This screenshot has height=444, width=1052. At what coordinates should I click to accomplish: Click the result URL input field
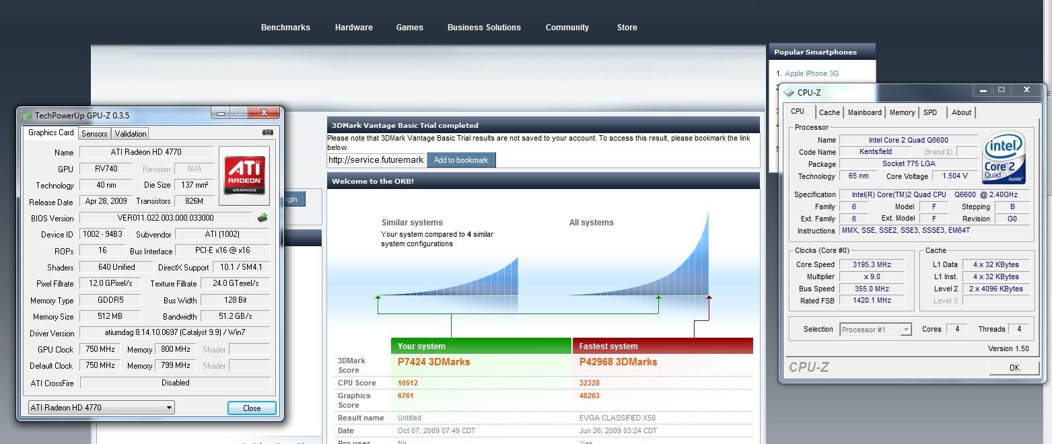(376, 160)
